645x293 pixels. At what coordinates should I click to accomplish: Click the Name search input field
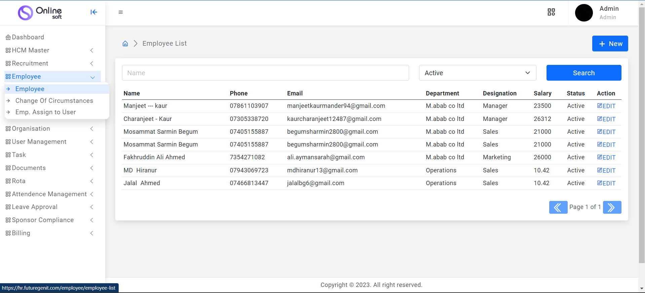click(x=265, y=73)
